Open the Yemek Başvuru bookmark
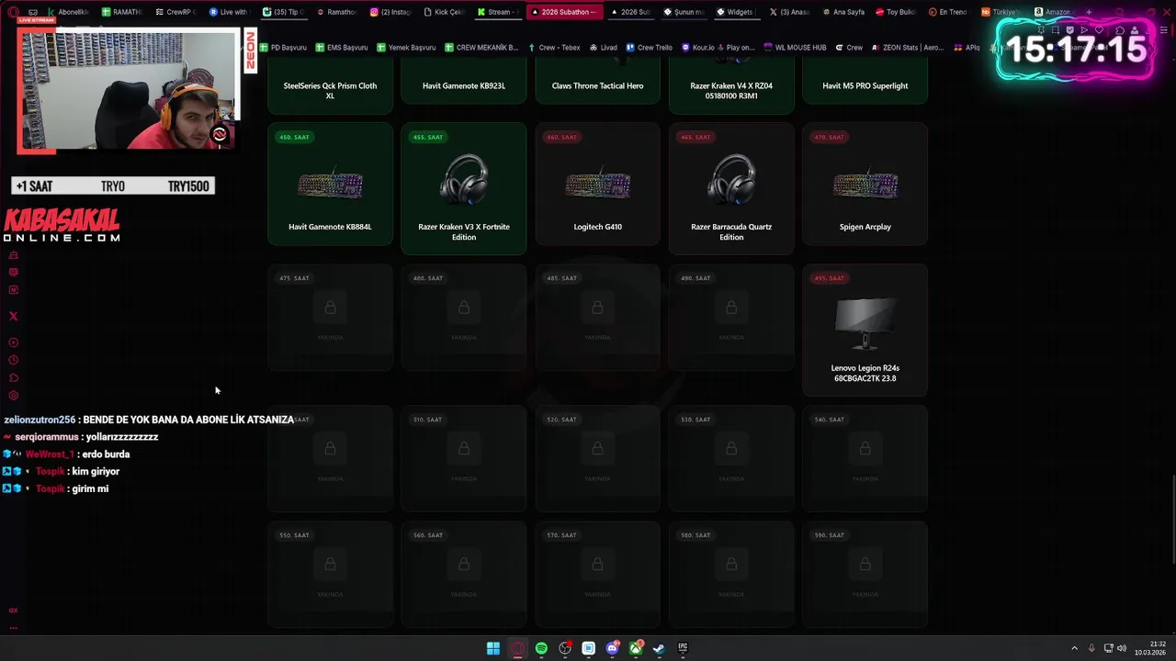The height and width of the screenshot is (661, 1176). (406, 47)
